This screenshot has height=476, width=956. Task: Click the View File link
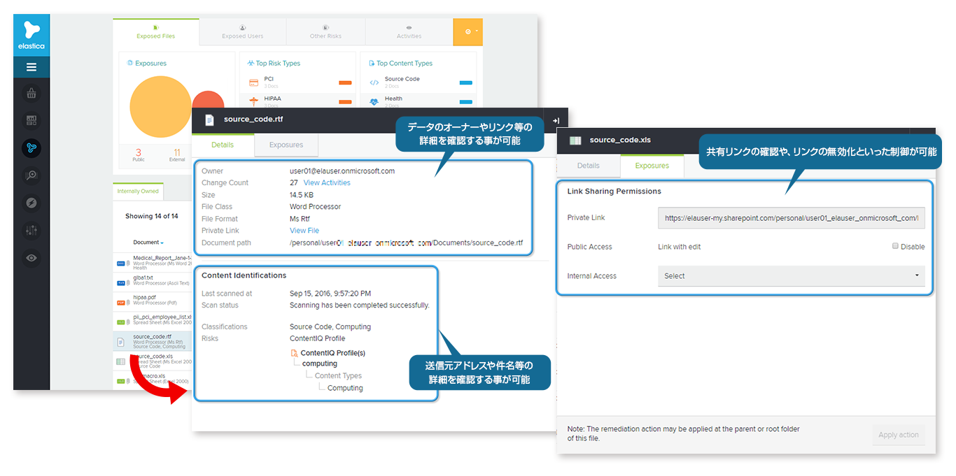coord(304,231)
